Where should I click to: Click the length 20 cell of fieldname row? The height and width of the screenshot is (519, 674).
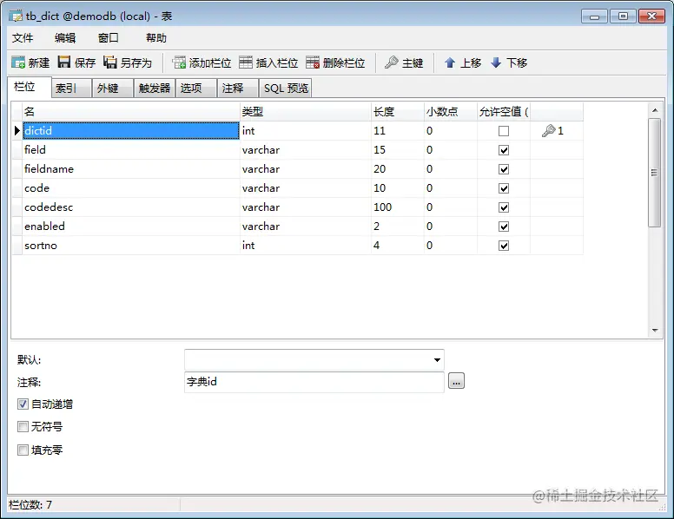coord(397,169)
